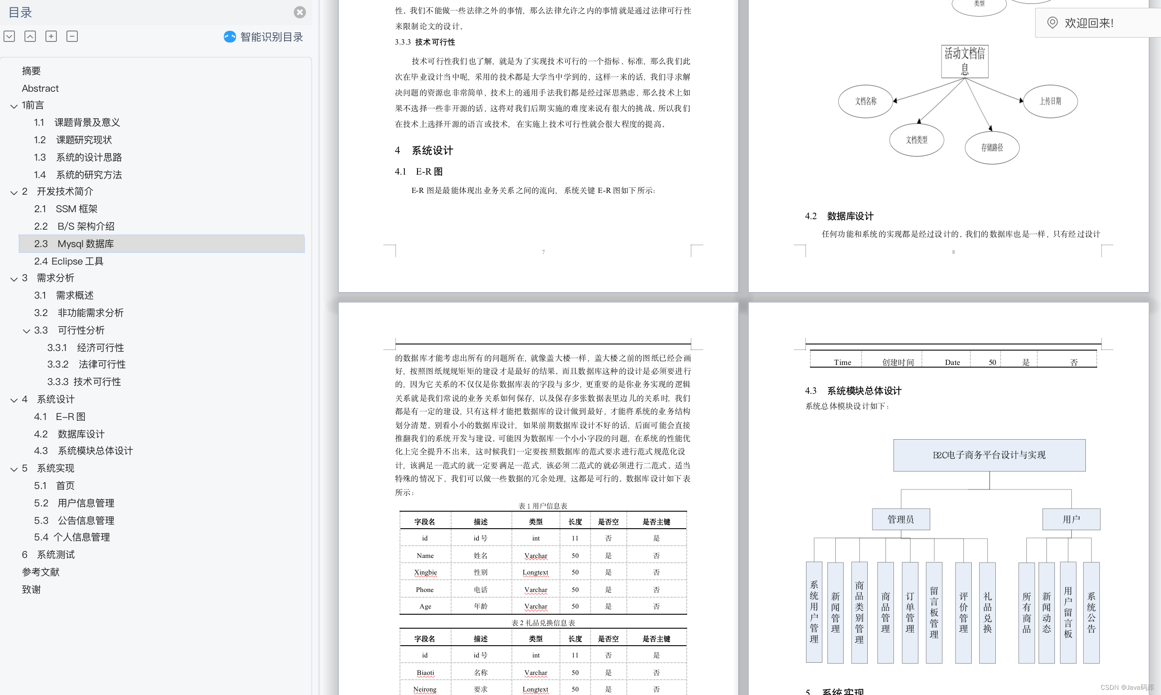Go to 参考文献 in outline
The image size is (1161, 695).
click(x=41, y=572)
